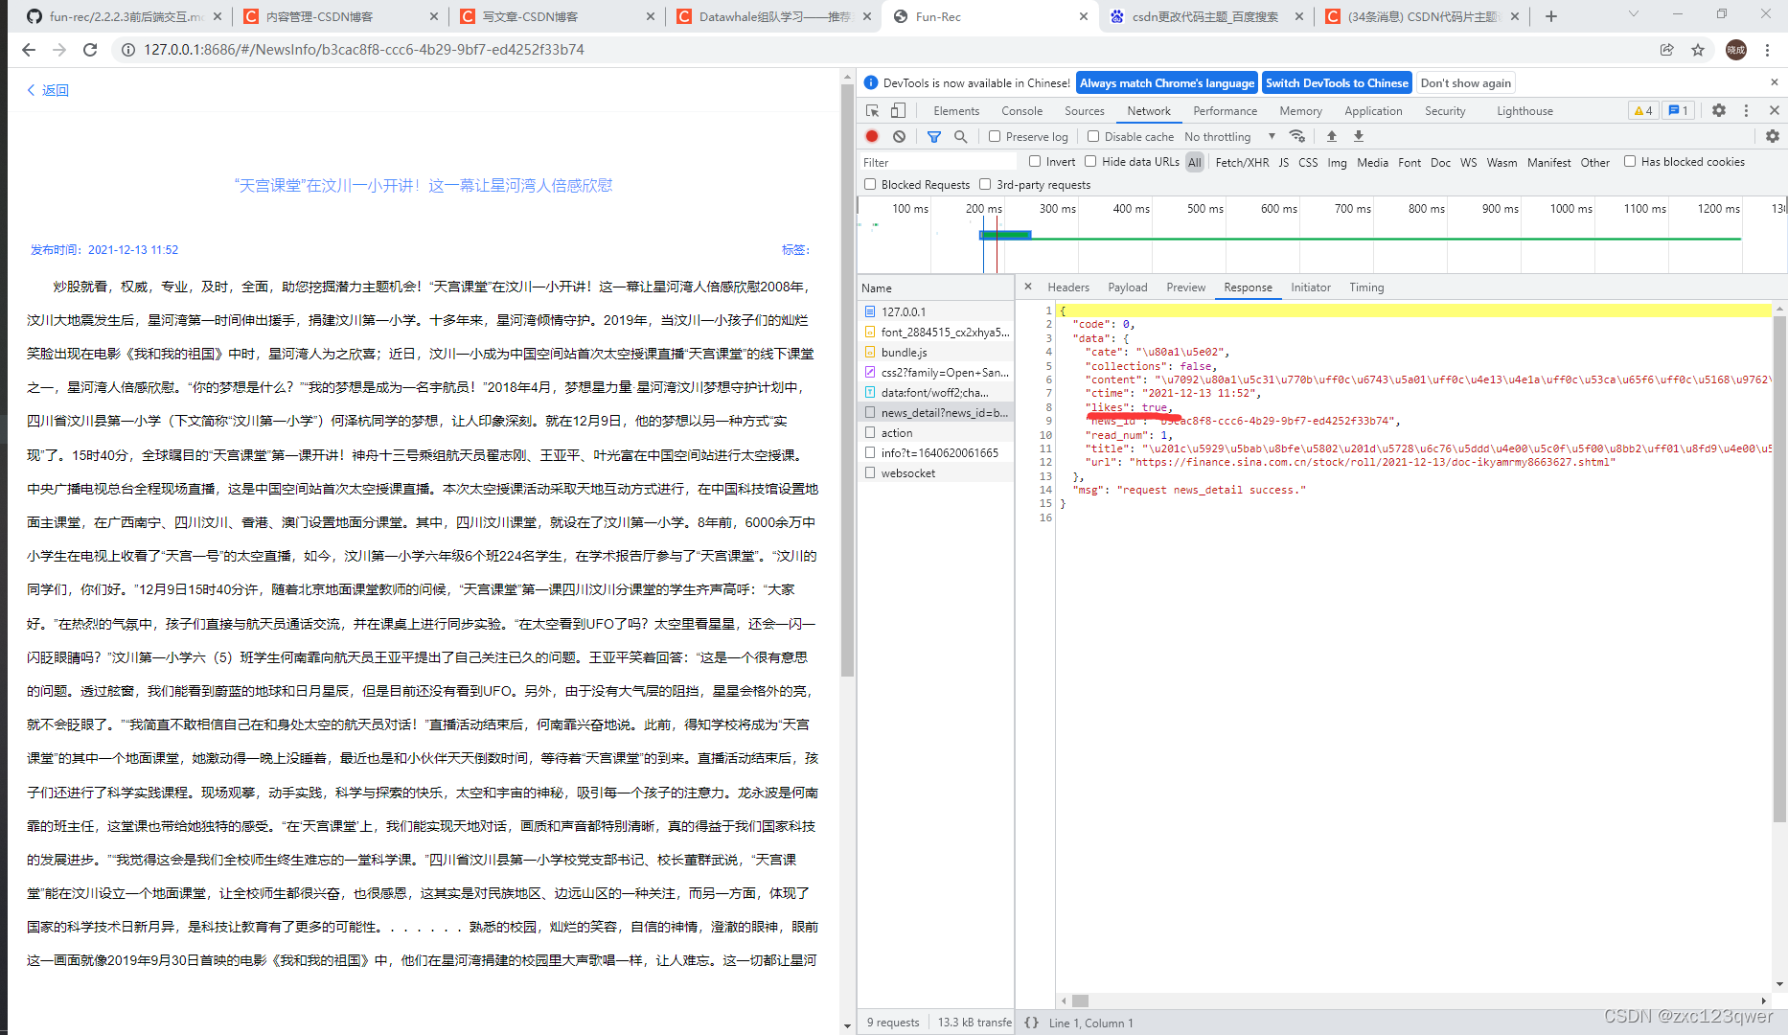Open network search magnifier
The height and width of the screenshot is (1035, 1788).
pos(961,137)
